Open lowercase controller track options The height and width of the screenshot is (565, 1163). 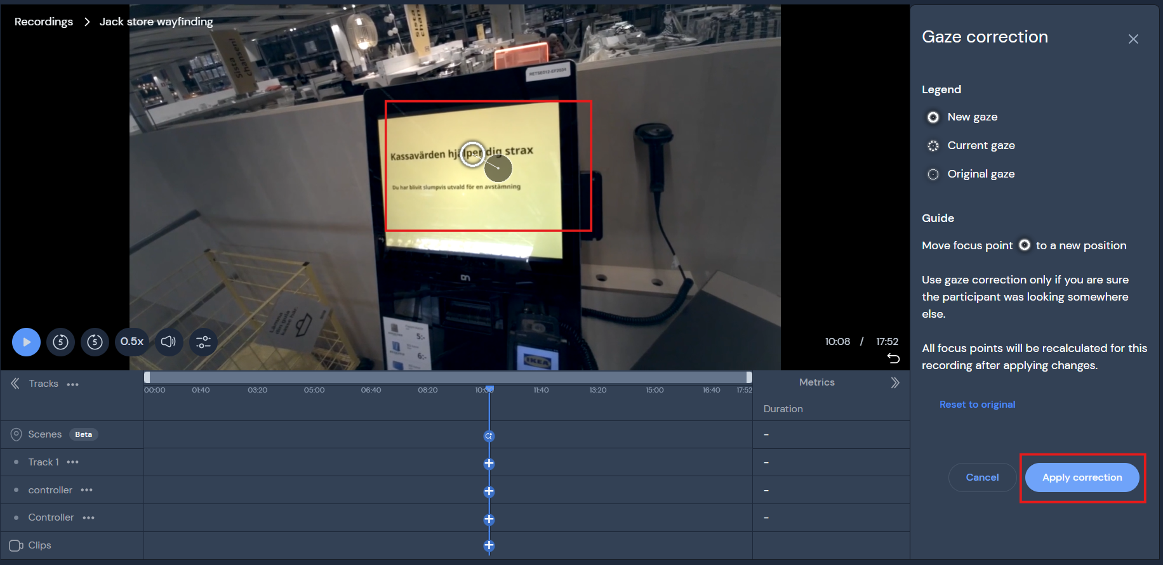[x=87, y=490]
